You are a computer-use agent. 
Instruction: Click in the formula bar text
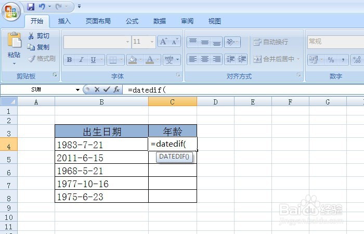point(147,90)
